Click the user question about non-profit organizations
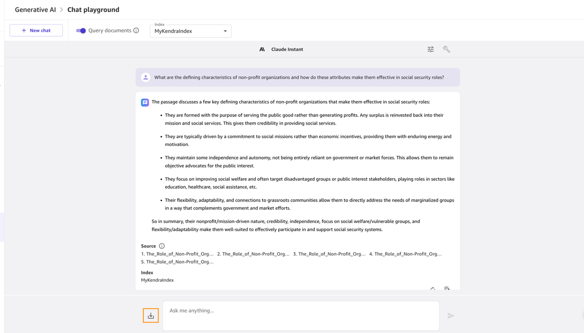 [x=299, y=77]
